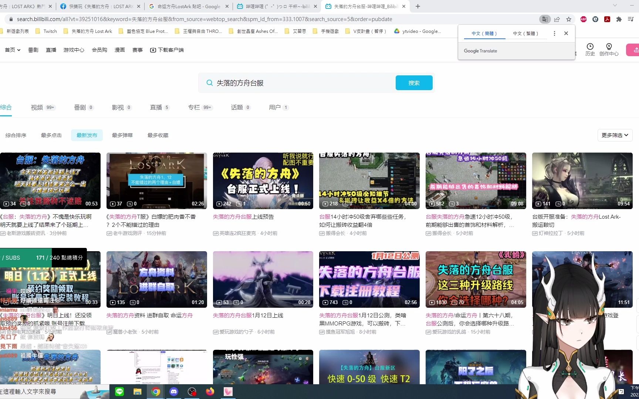Switch to the 直播 results tab
639x399 pixels.
click(x=159, y=108)
